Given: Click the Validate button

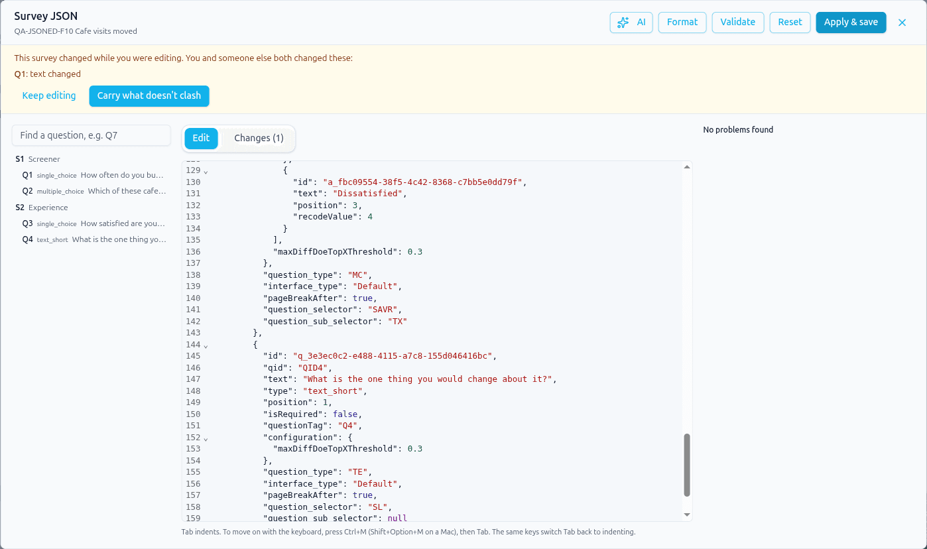Looking at the screenshot, I should pyautogui.click(x=738, y=23).
